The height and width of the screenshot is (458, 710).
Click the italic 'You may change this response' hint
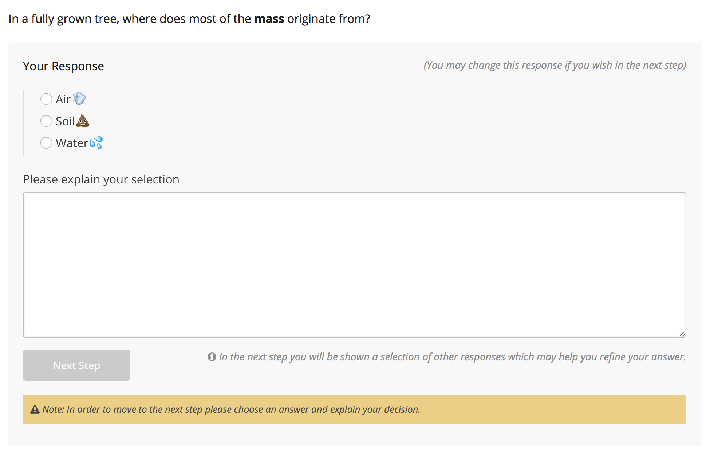555,65
